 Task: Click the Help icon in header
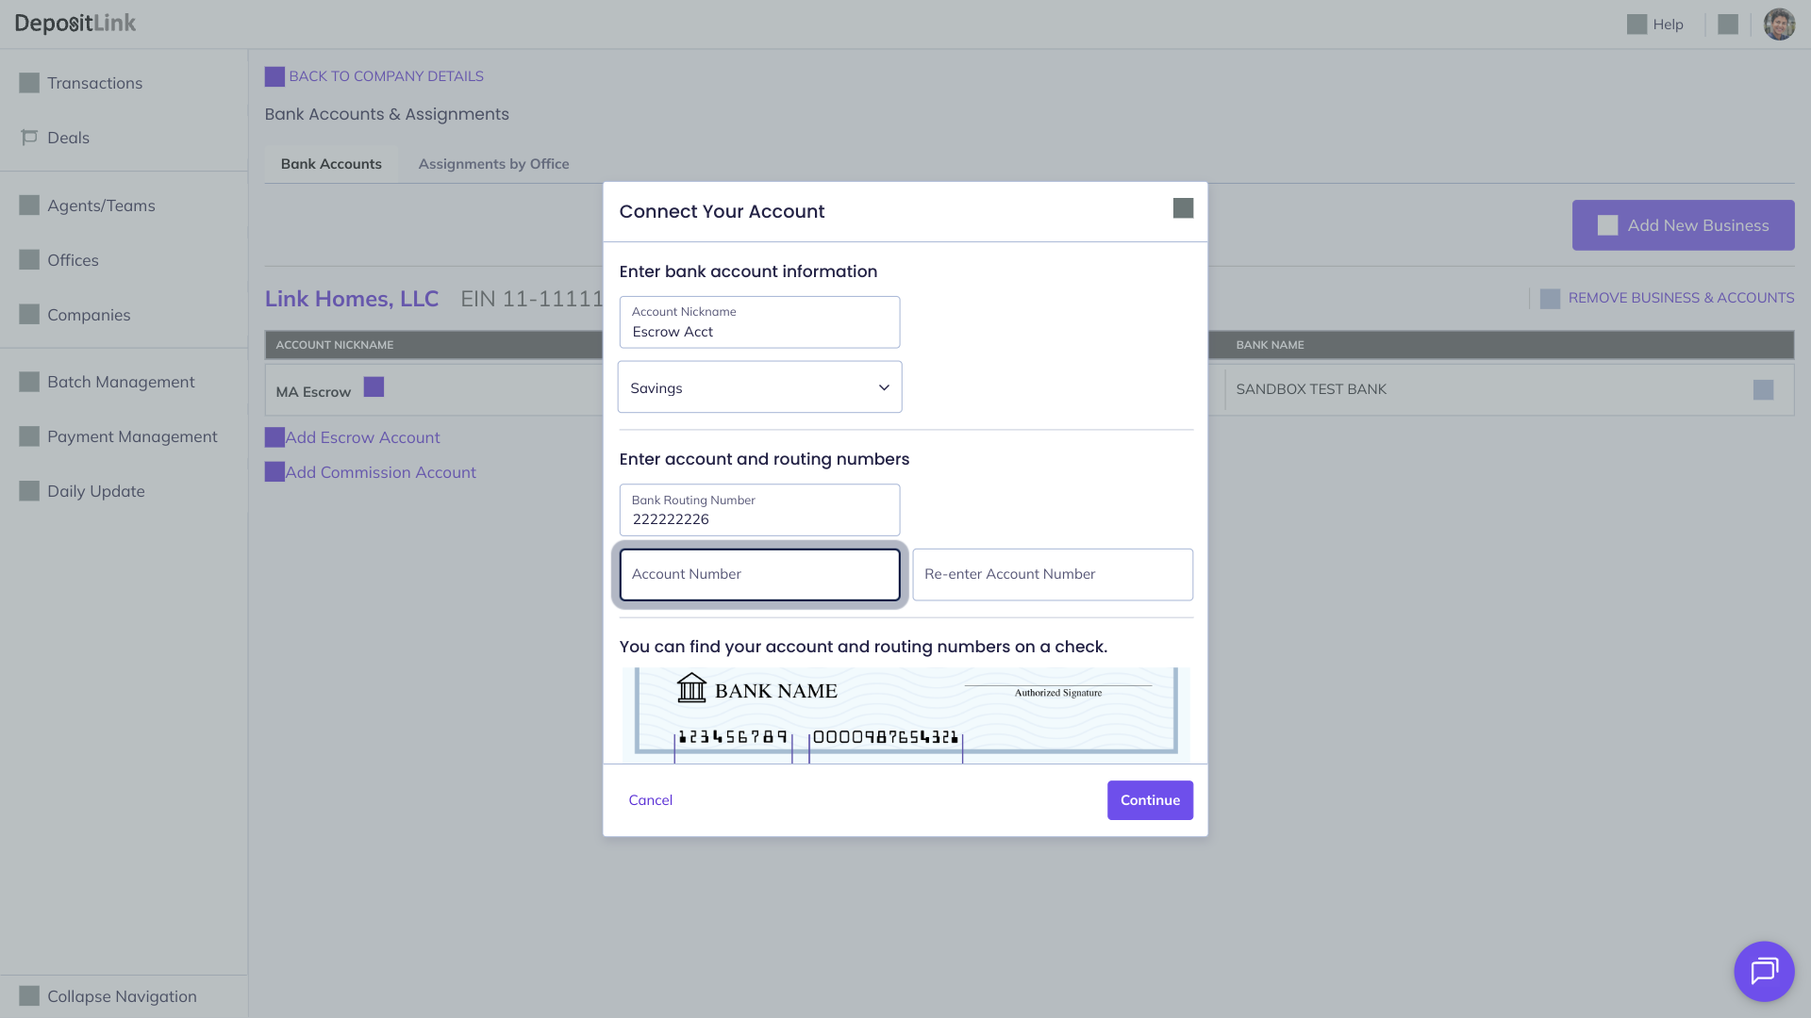(1637, 25)
